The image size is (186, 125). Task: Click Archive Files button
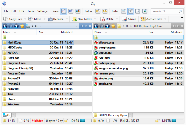[x=151, y=19]
